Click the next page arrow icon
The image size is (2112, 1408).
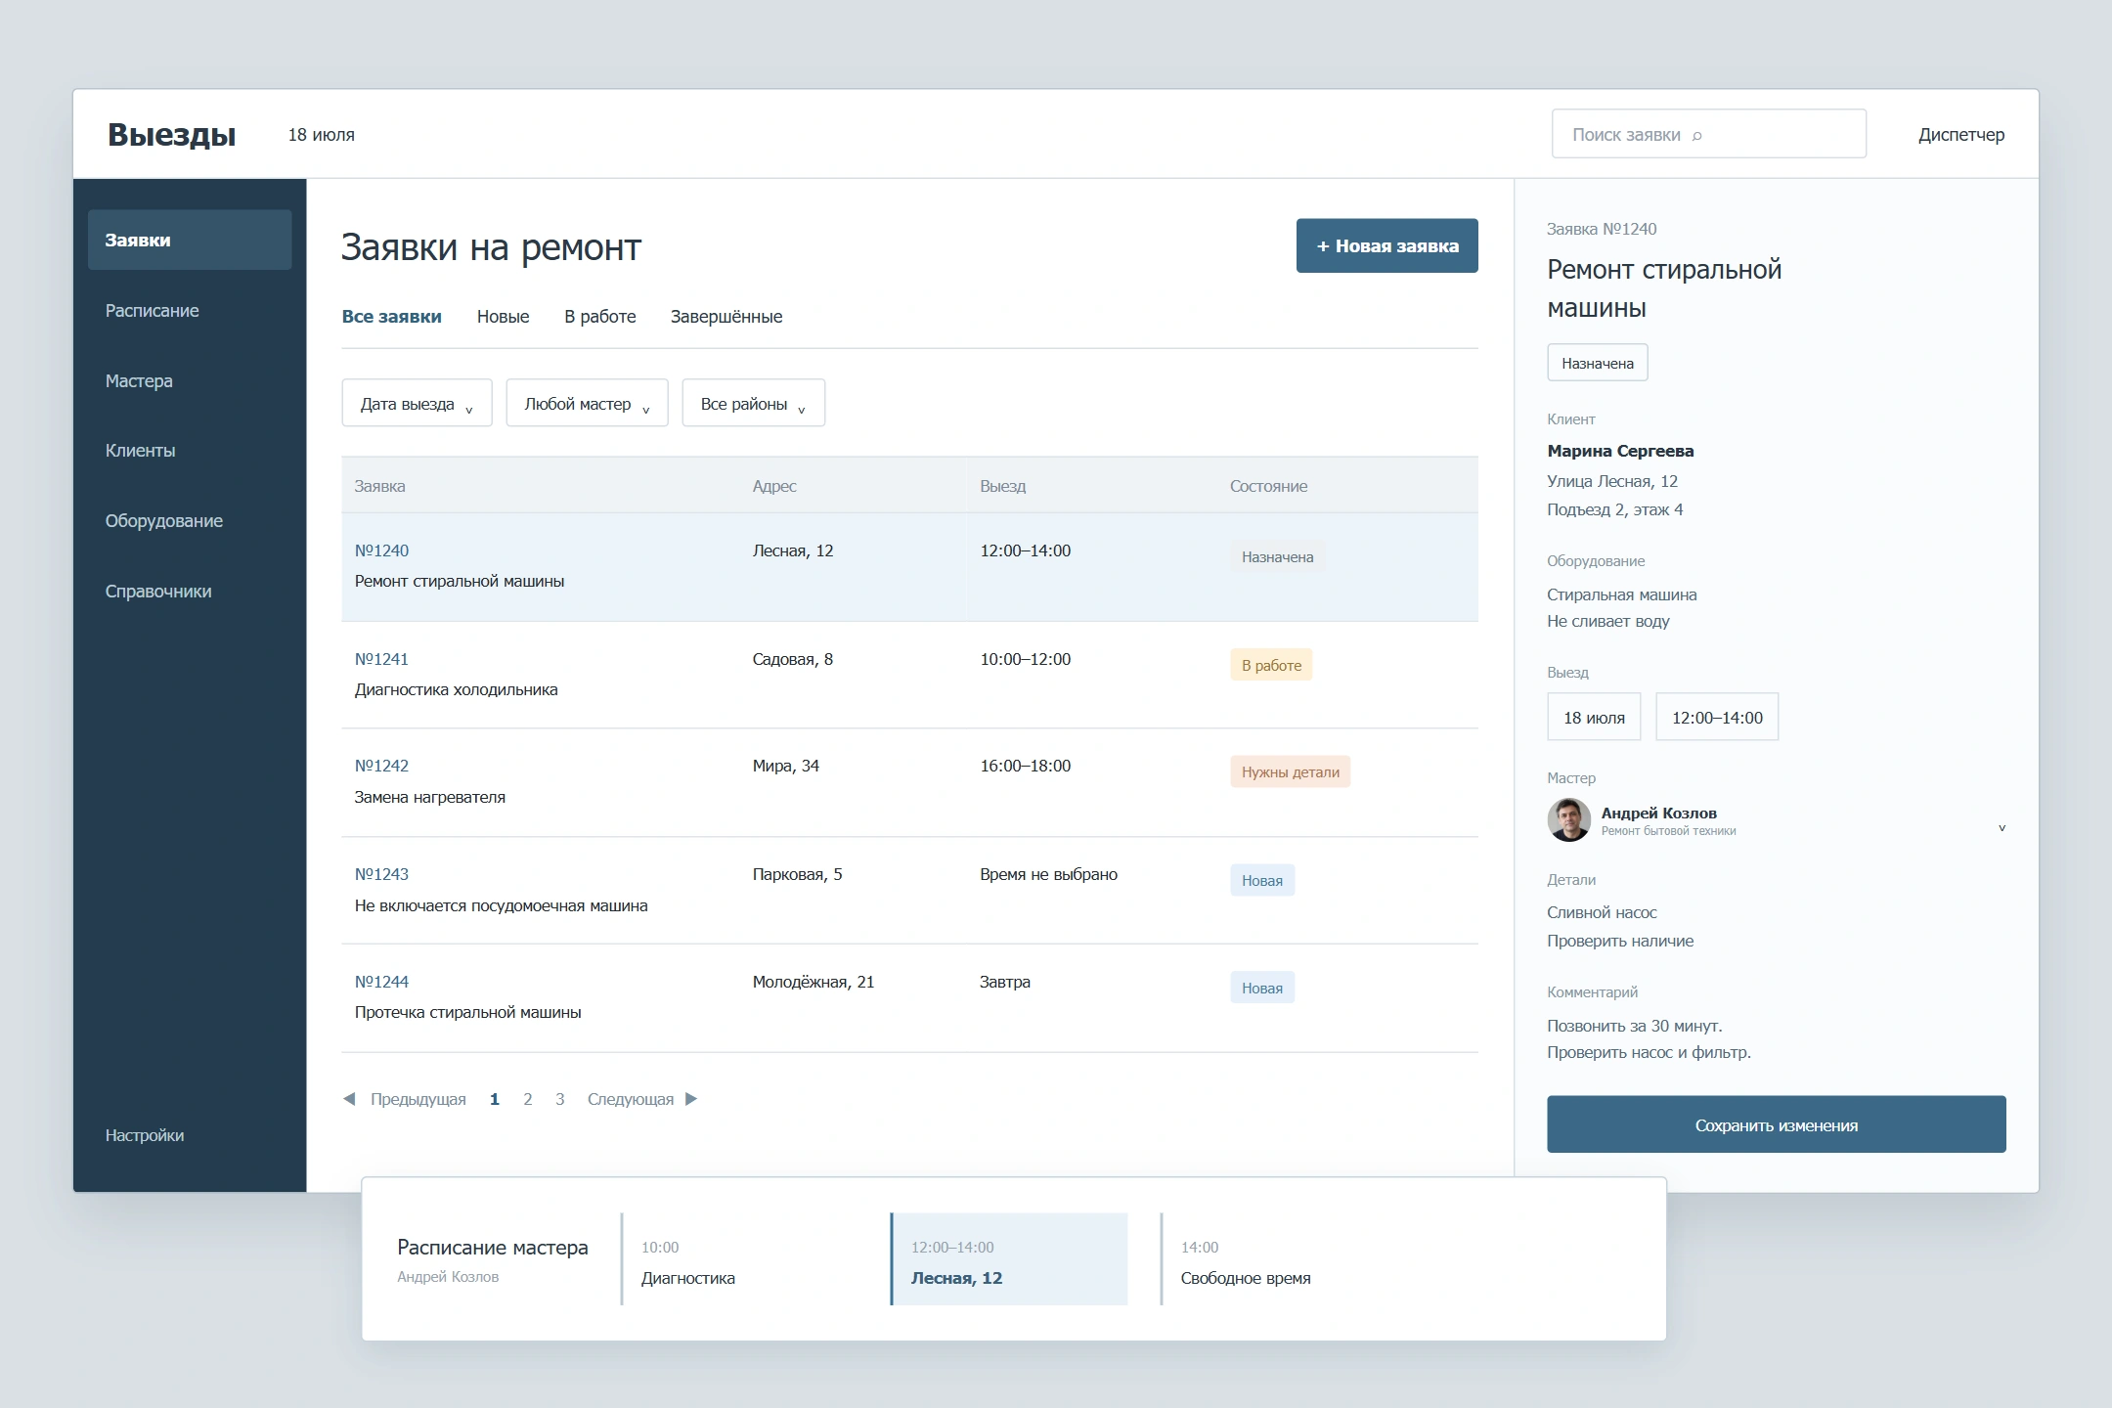click(691, 1099)
